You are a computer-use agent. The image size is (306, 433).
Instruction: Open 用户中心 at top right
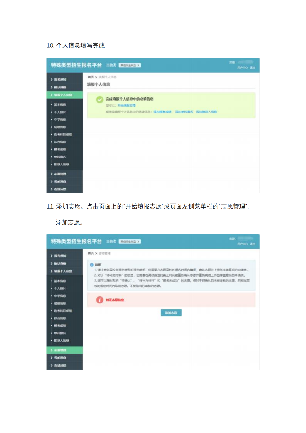(243, 67)
